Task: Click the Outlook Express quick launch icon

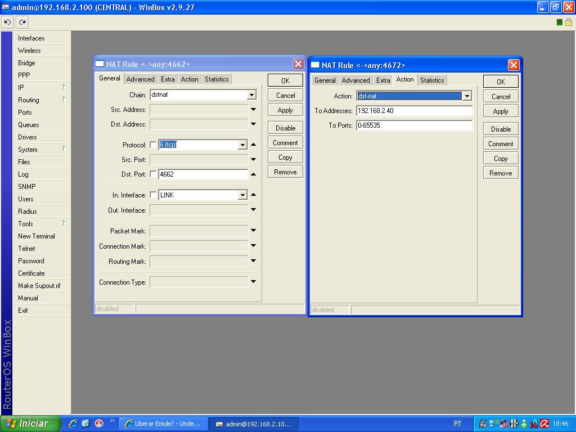Action: click(x=86, y=424)
